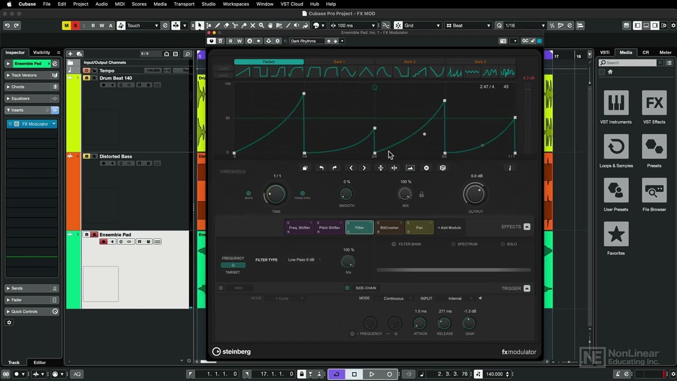Open the side-chain MODE Continuous dropdown
The width and height of the screenshot is (677, 381).
(x=396, y=298)
